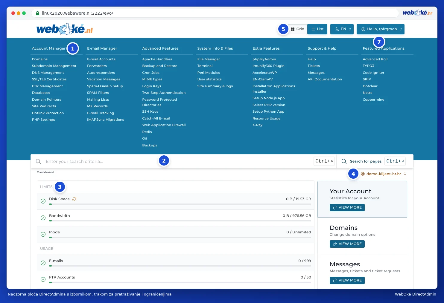The image size is (444, 303).
Task: Click the Search for pages magnifier icon
Action: click(344, 161)
